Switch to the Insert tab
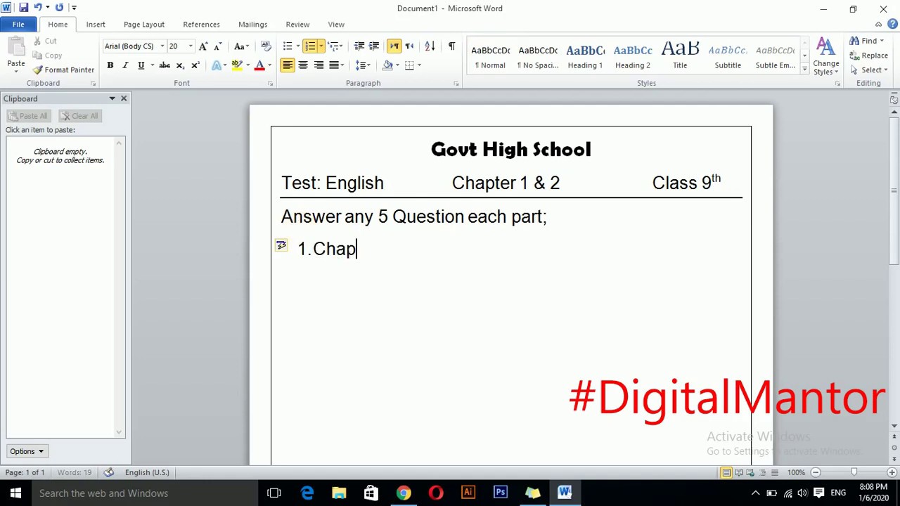 coord(96,25)
